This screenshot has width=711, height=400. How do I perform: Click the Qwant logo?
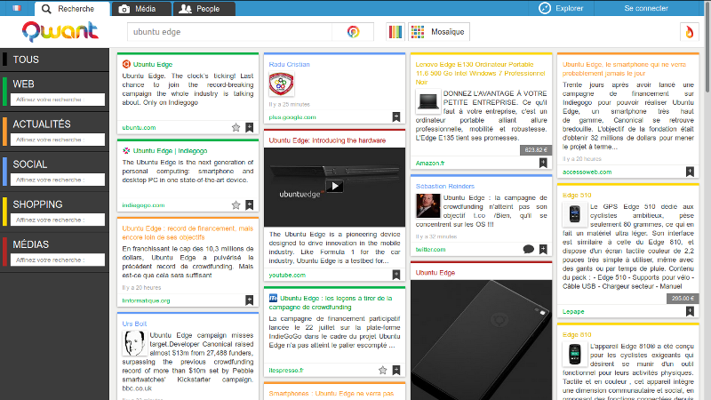tap(60, 31)
